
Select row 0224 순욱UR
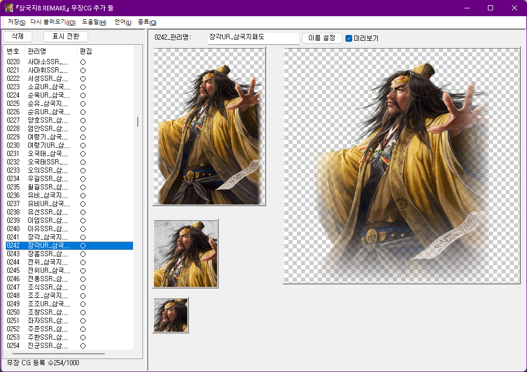point(69,95)
